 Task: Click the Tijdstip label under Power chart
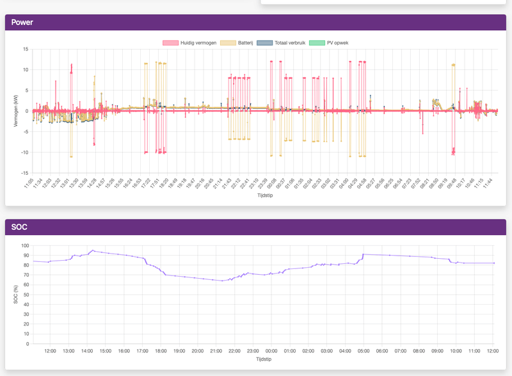[265, 195]
